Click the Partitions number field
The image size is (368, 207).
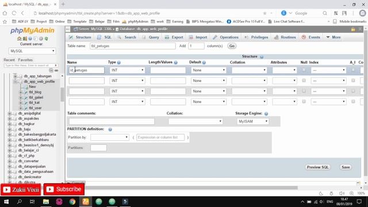pos(98,148)
